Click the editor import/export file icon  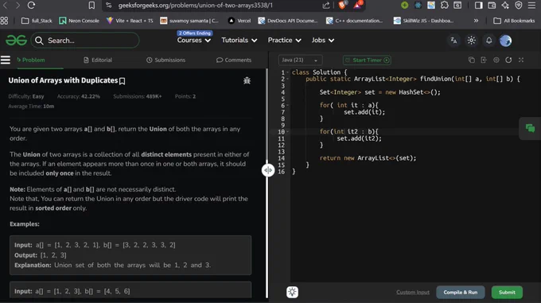[x=484, y=60]
